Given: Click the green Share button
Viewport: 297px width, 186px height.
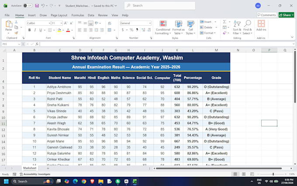Looking at the screenshot, I should click(286, 15).
